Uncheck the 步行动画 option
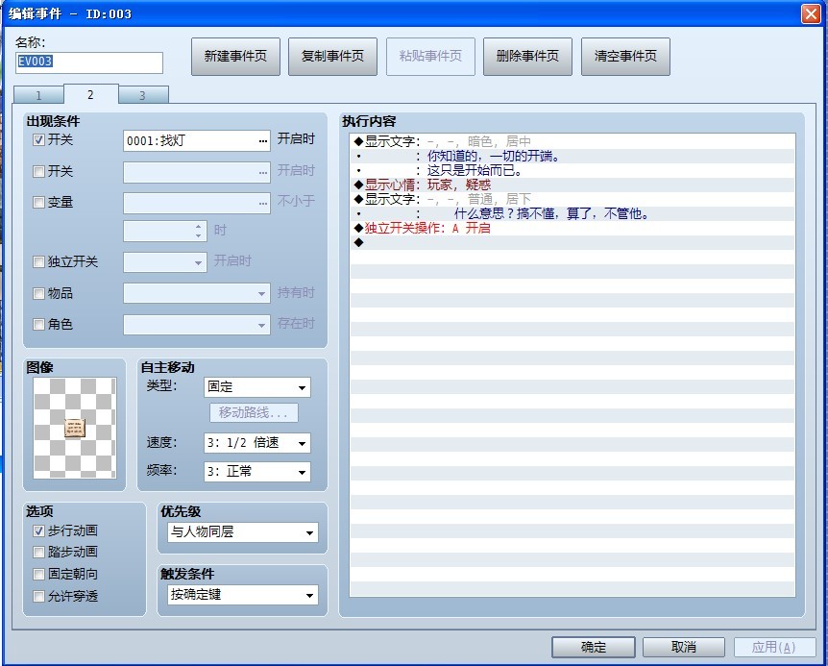This screenshot has width=828, height=666. (x=38, y=530)
